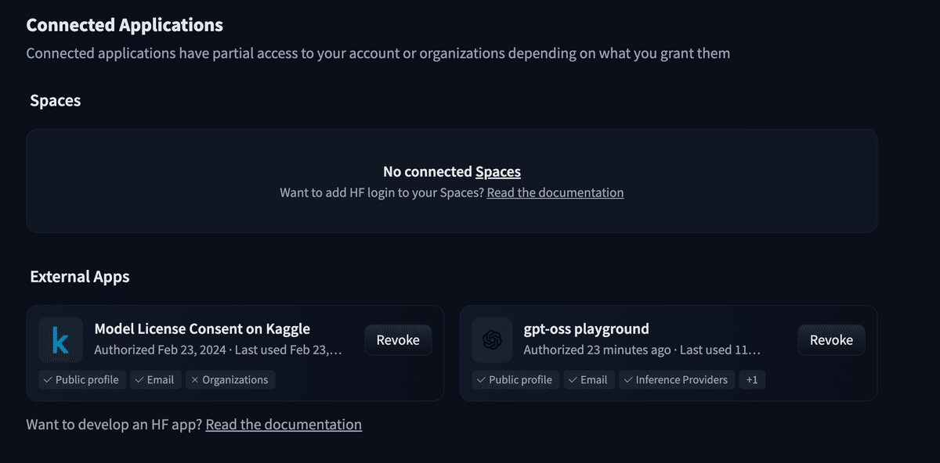Click Read the documentation about developing HF apps

tap(284, 424)
